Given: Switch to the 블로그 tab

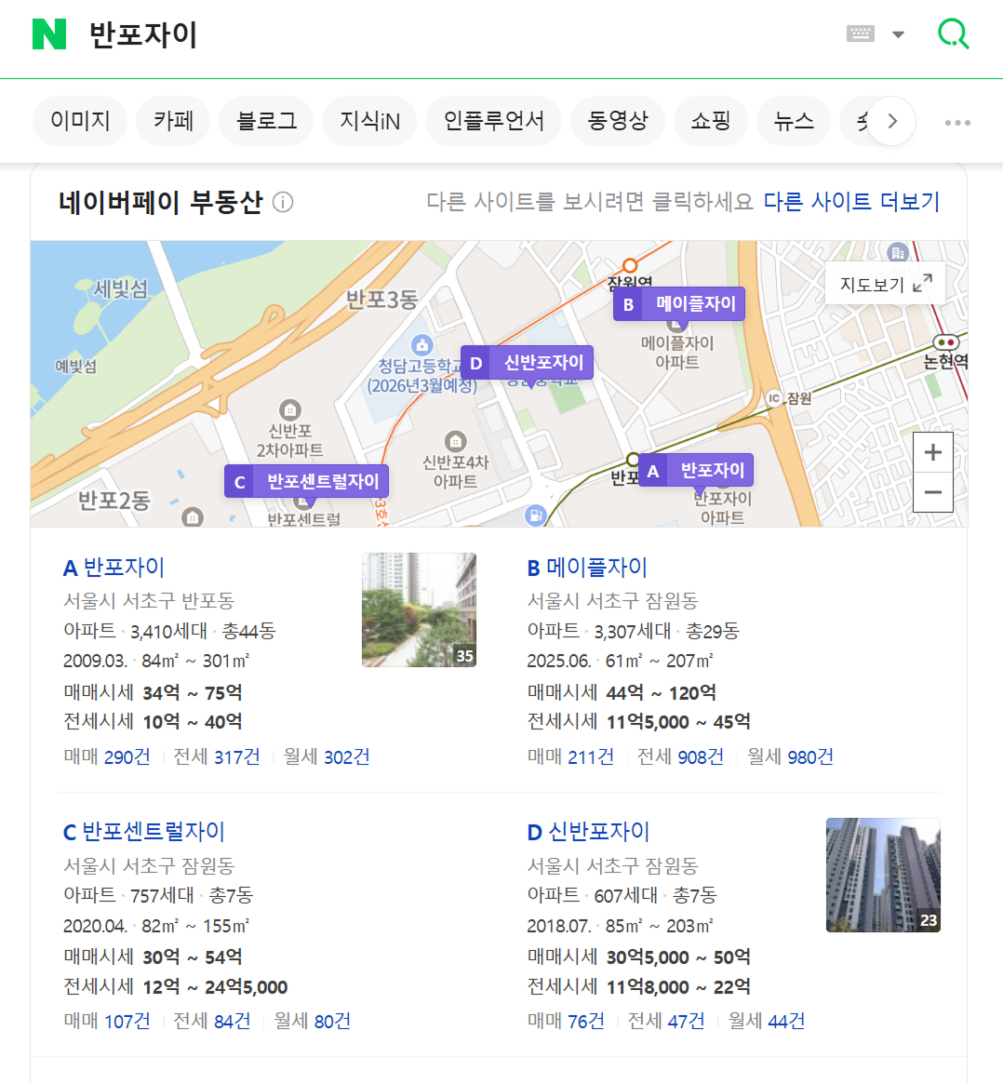Looking at the screenshot, I should point(266,121).
